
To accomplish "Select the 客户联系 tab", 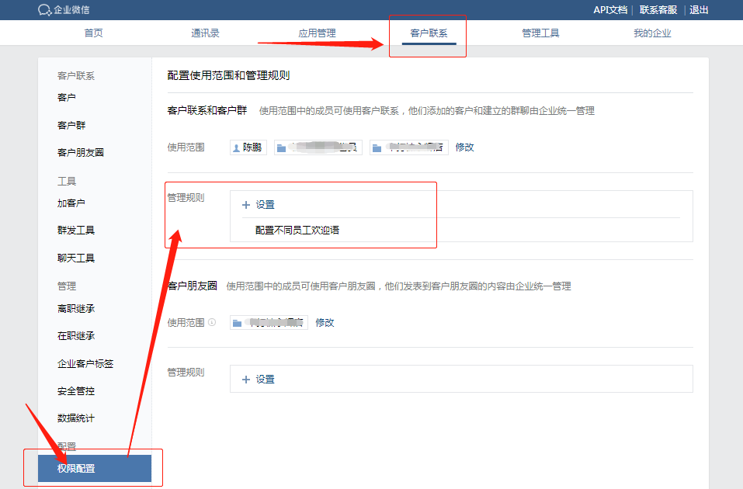I will (429, 33).
